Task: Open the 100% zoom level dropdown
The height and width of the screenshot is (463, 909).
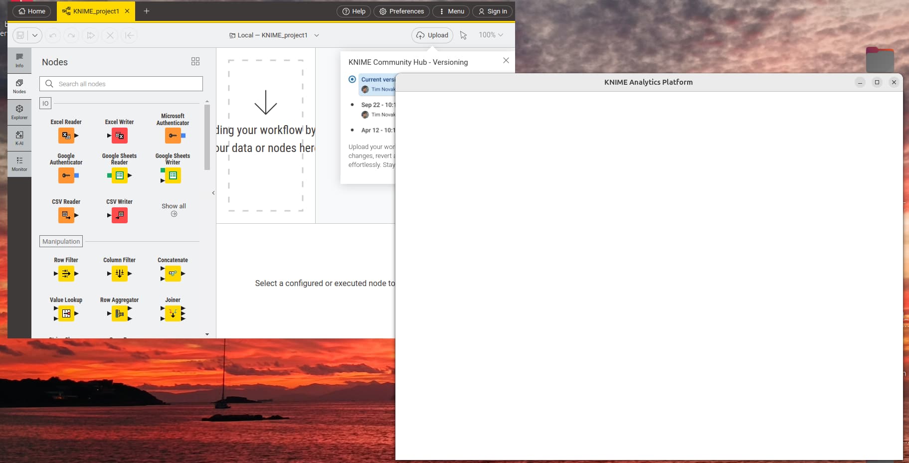Action: point(491,35)
